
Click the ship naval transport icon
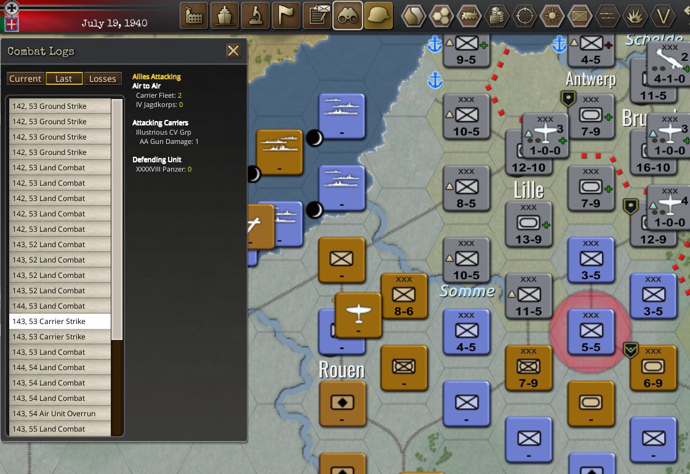pos(225,15)
